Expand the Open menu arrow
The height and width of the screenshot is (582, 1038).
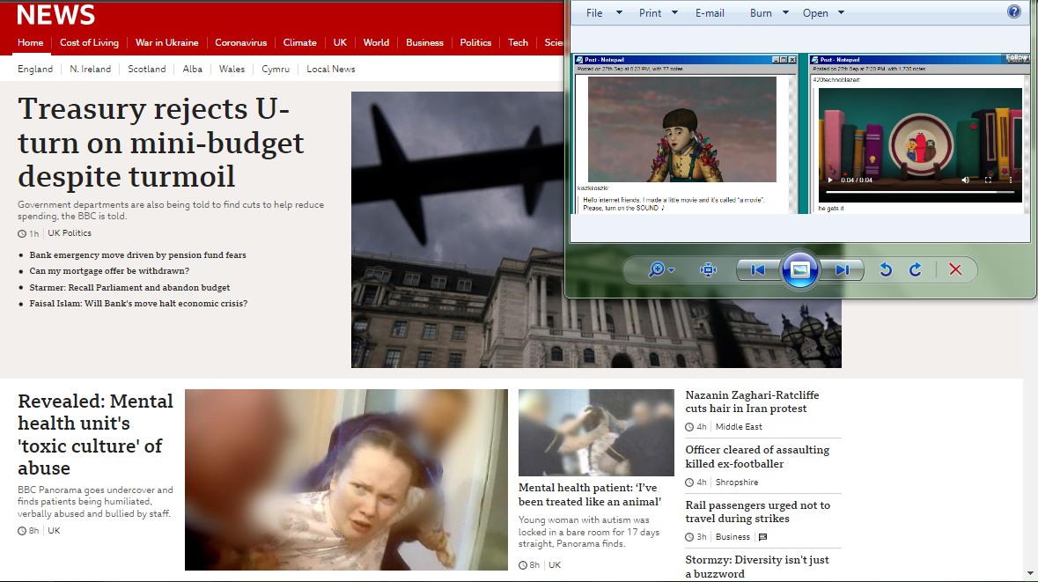click(x=841, y=12)
